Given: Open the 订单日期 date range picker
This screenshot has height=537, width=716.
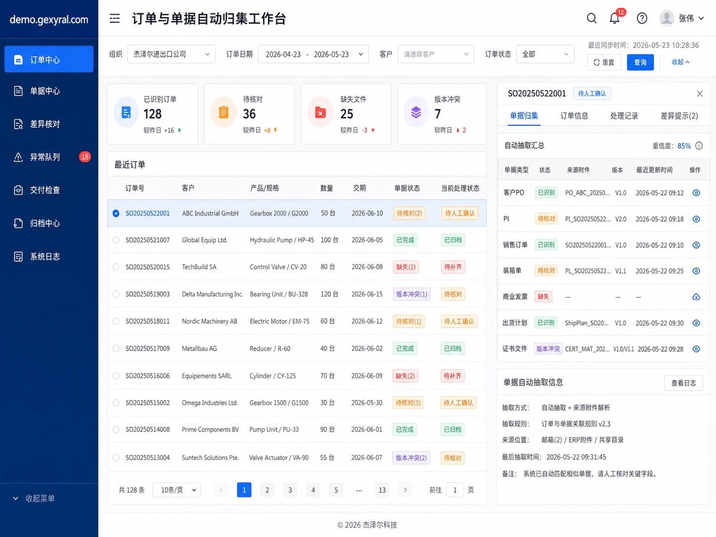Looking at the screenshot, I should tap(313, 54).
